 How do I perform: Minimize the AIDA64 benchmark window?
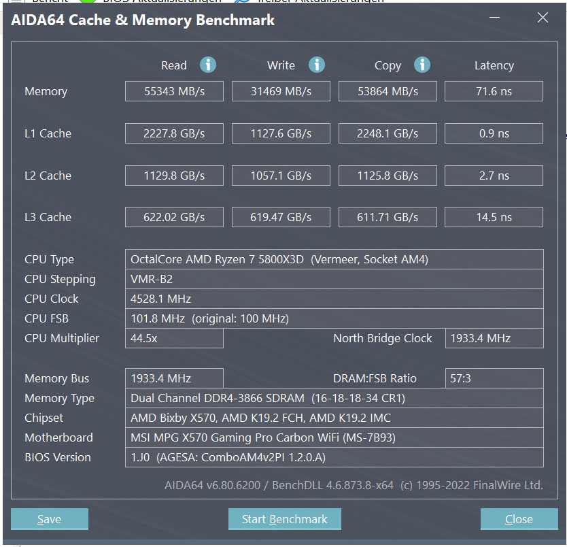pos(494,18)
